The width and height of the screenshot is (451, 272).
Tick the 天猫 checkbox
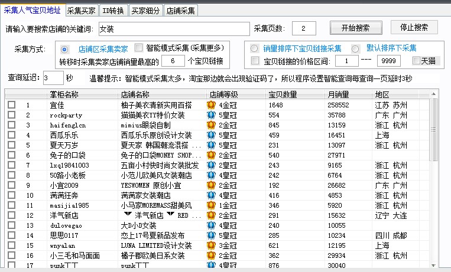[417, 61]
